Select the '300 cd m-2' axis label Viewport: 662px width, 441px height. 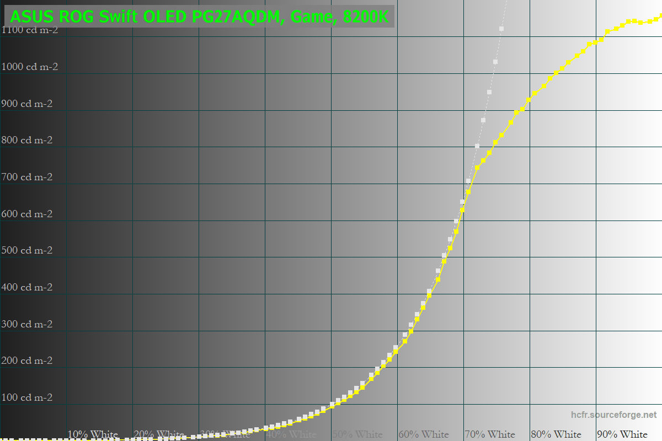click(x=27, y=324)
